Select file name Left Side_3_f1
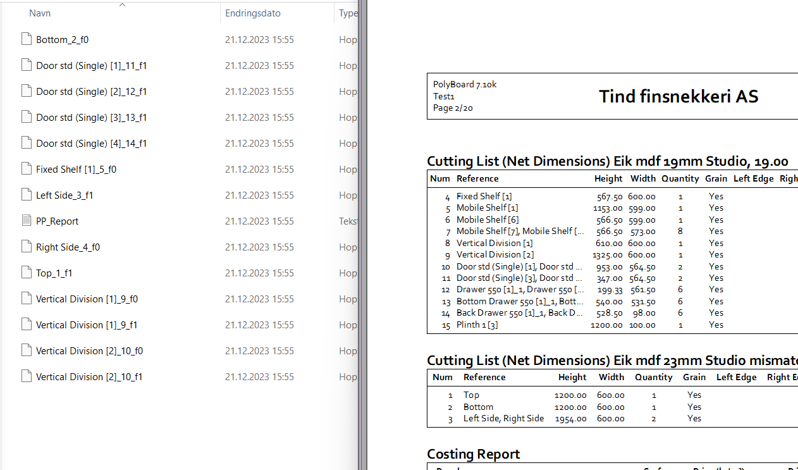This screenshot has height=470, width=798. coord(64,195)
